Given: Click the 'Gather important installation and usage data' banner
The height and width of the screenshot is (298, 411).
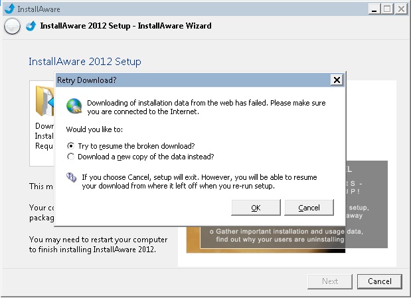Looking at the screenshot, I should (x=286, y=236).
